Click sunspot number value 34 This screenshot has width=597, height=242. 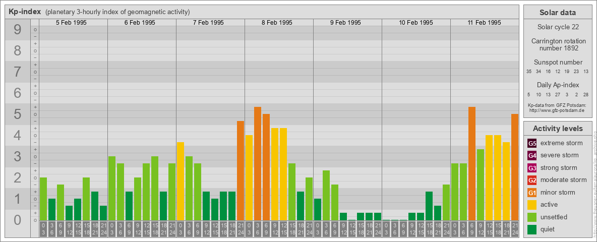539,72
